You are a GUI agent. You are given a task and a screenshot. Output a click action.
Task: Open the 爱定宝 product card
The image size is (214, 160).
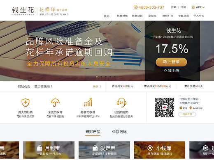click(104, 150)
